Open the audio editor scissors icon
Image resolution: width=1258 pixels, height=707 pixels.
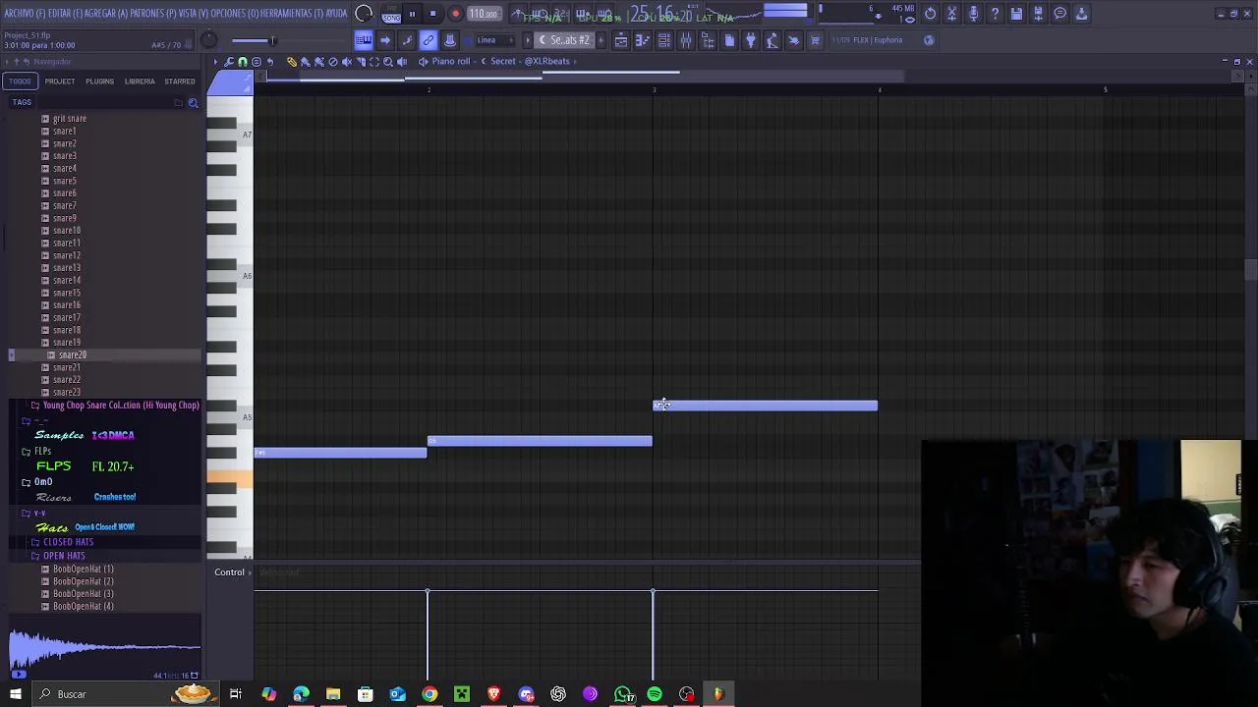coord(951,14)
